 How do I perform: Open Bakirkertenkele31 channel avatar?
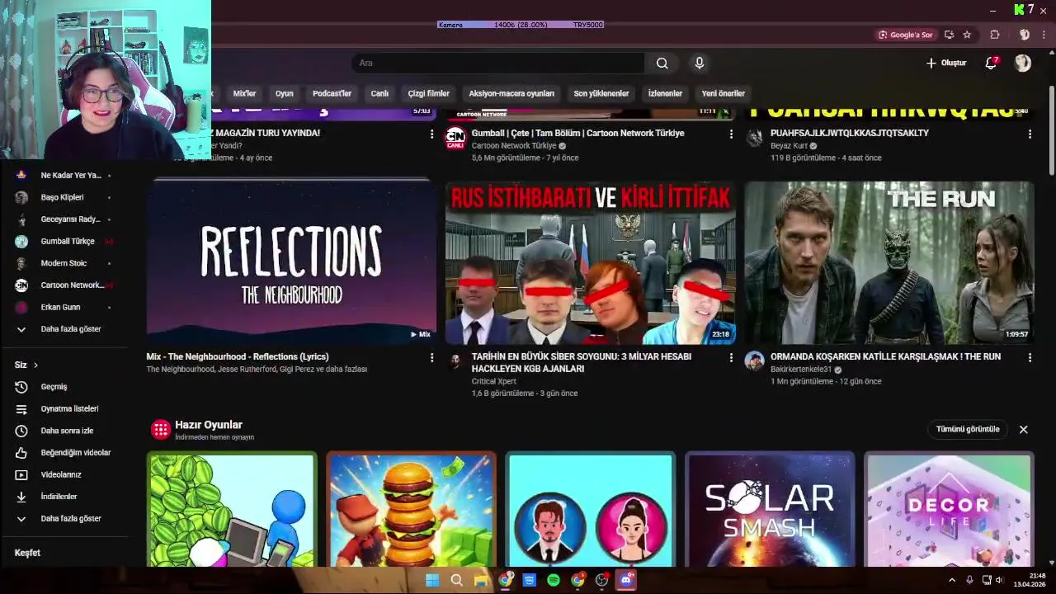[x=754, y=361]
